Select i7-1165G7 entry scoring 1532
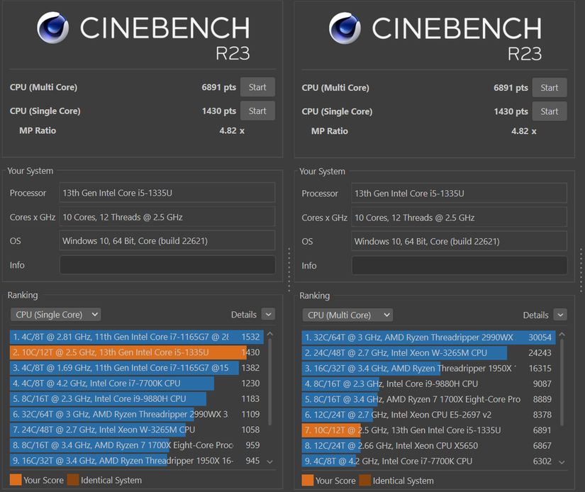 128,337
